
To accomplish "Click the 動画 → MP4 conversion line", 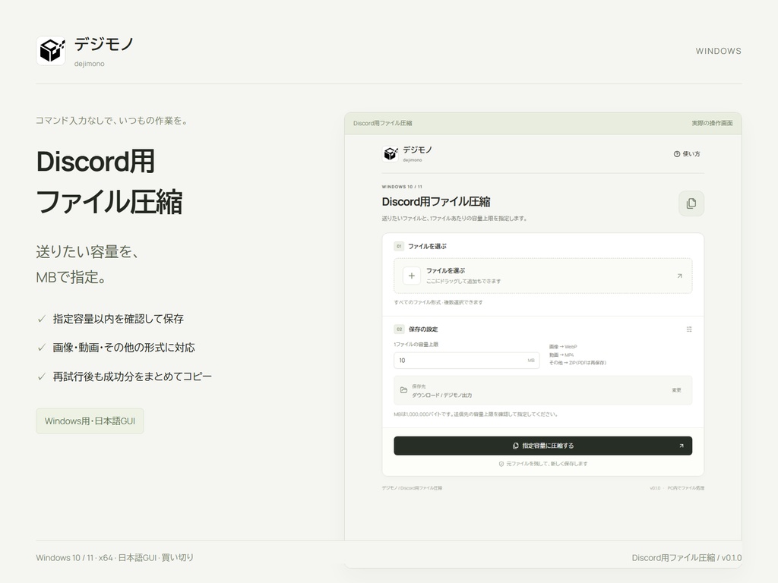I will tap(561, 355).
